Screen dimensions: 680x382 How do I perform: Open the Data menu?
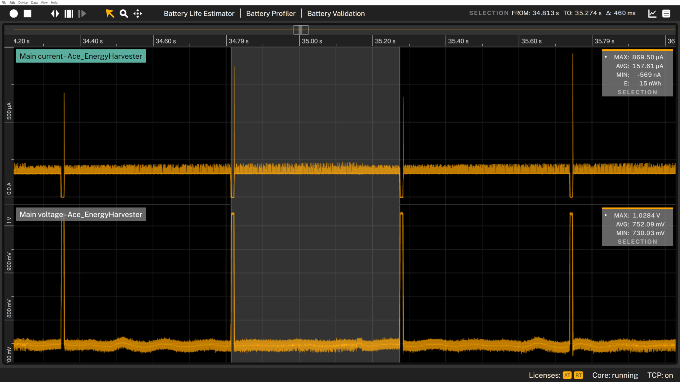pos(34,2)
